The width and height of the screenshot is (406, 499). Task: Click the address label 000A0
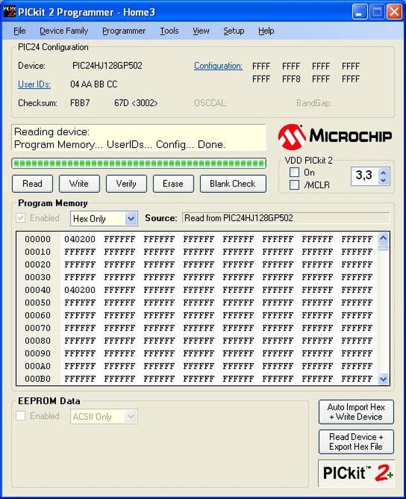38,366
